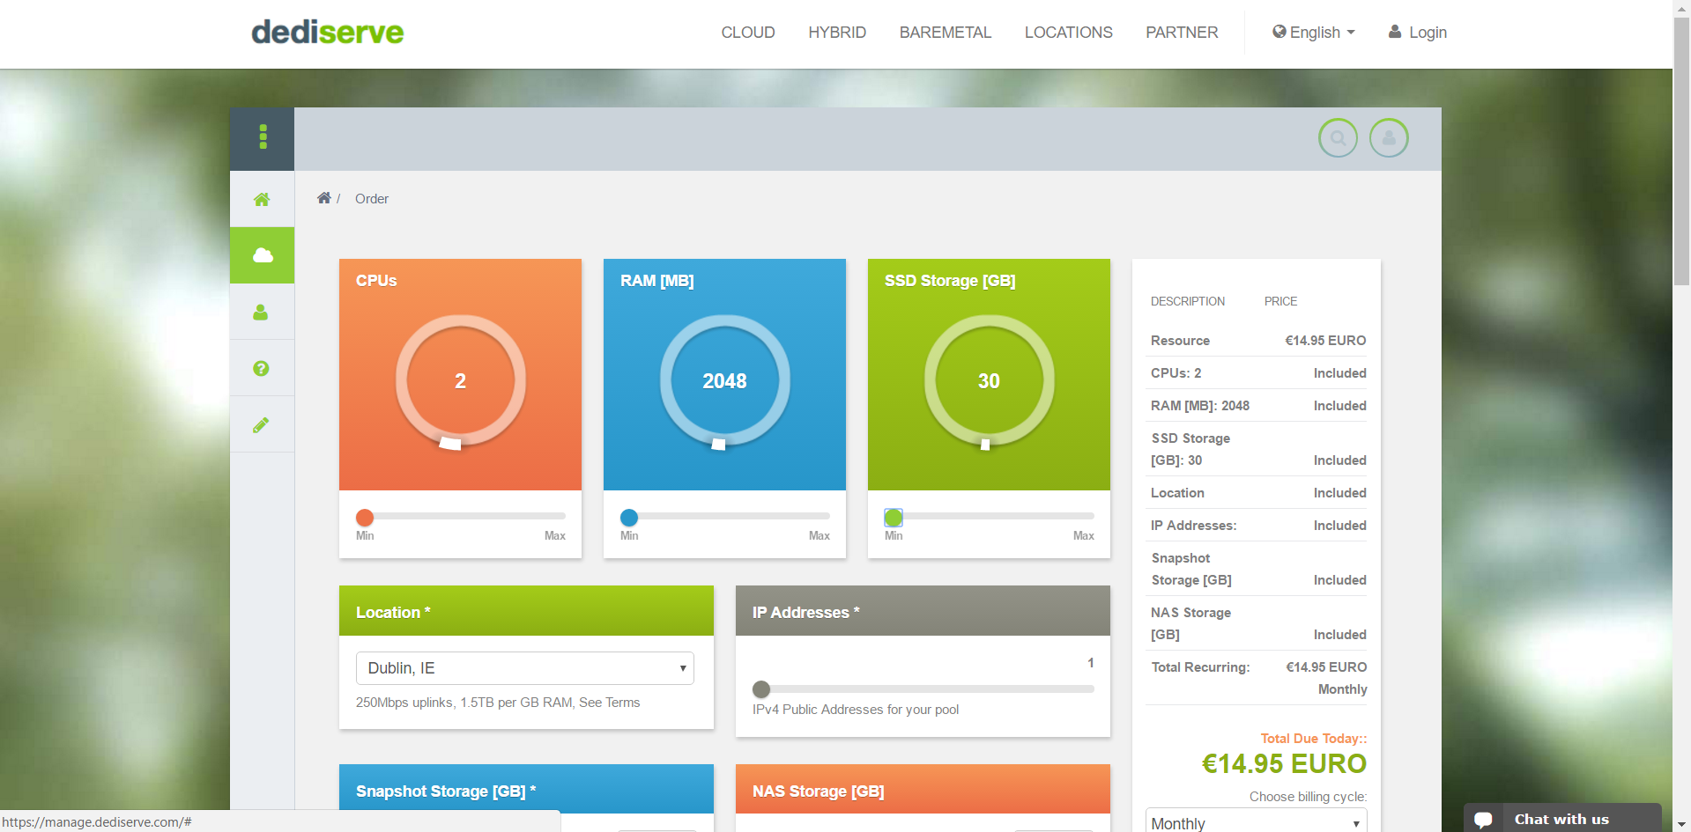Screen dimensions: 1691x832
Task: Select the cloud icon in sidebar
Action: [x=263, y=255]
